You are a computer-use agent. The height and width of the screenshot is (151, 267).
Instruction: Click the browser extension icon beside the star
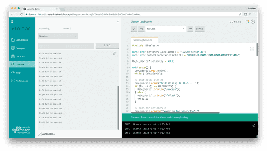pyautogui.click(x=246, y=14)
